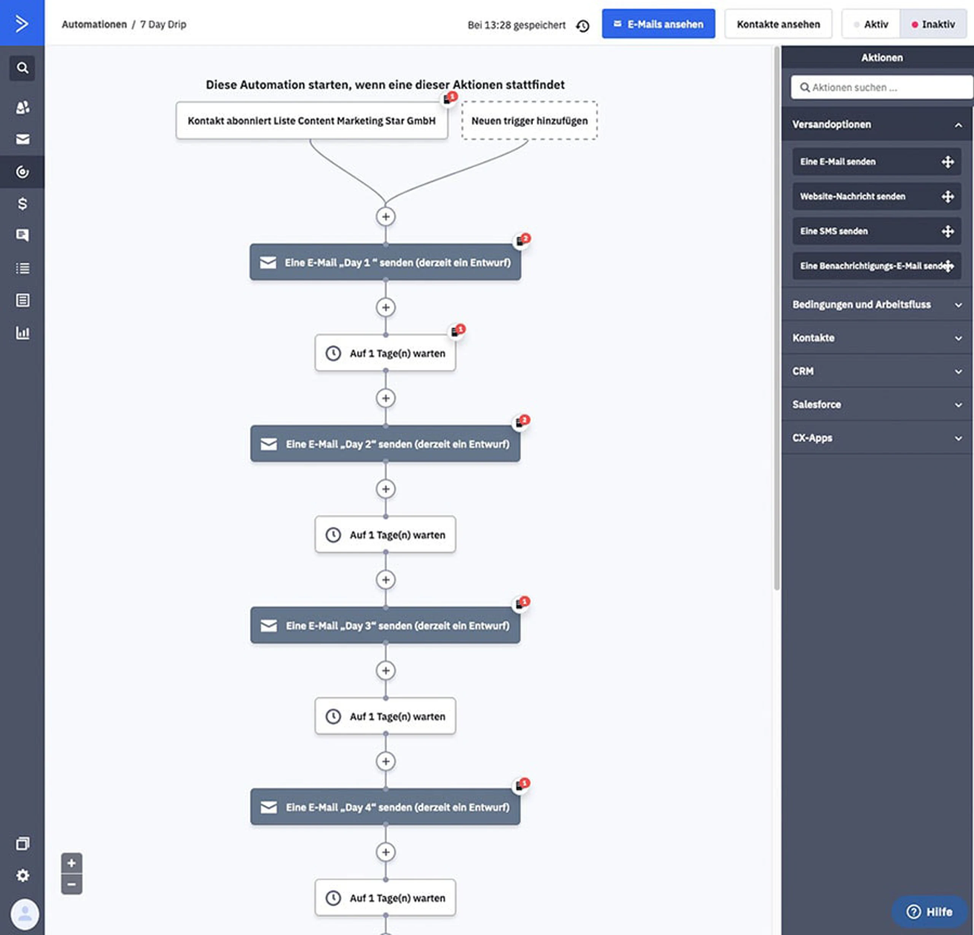Screen dimensions: 974x935
Task: Switch automation status to Aktiv
Action: [x=871, y=24]
